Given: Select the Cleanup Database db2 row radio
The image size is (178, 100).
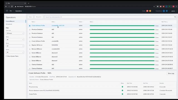Looking at the screenshot, I should (x=30, y=65).
